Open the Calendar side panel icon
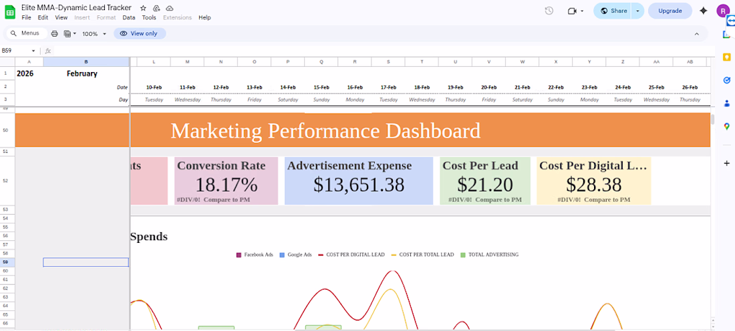 (x=726, y=34)
